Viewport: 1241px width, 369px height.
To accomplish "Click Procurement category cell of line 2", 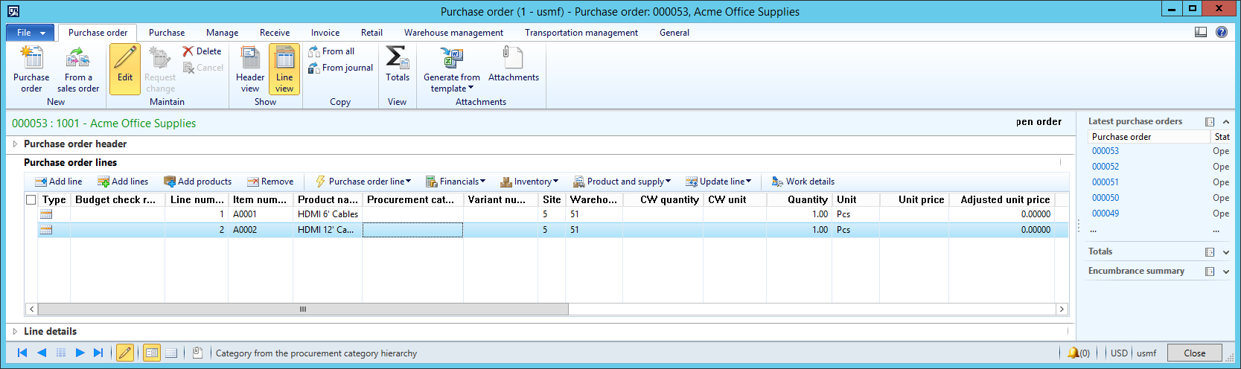I will pyautogui.click(x=412, y=230).
